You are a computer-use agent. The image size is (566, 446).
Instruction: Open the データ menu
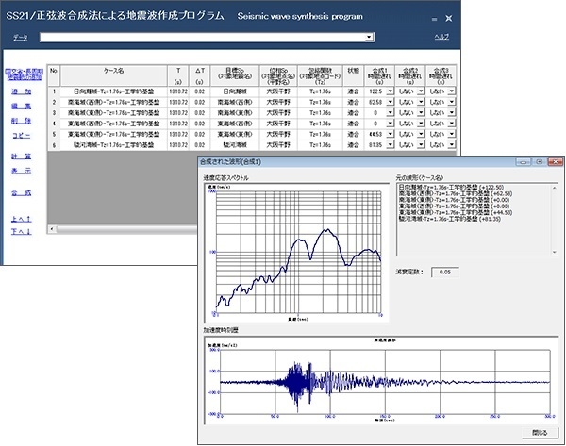(20, 37)
